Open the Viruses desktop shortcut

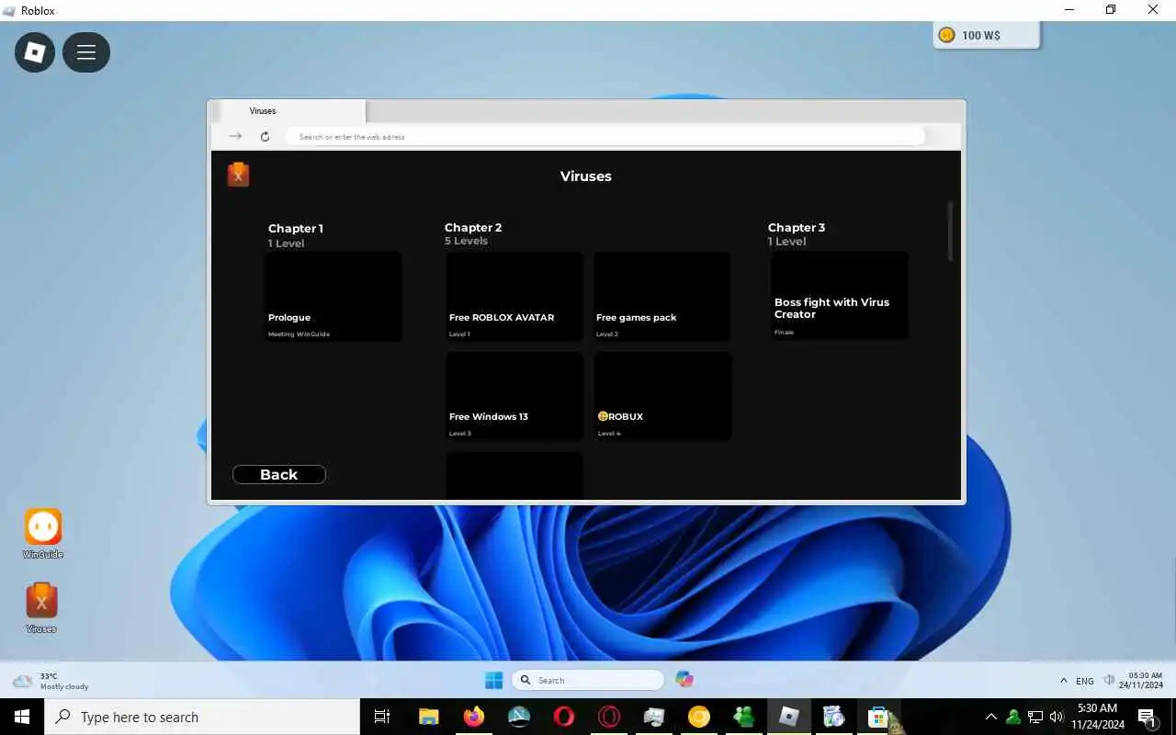(x=41, y=608)
